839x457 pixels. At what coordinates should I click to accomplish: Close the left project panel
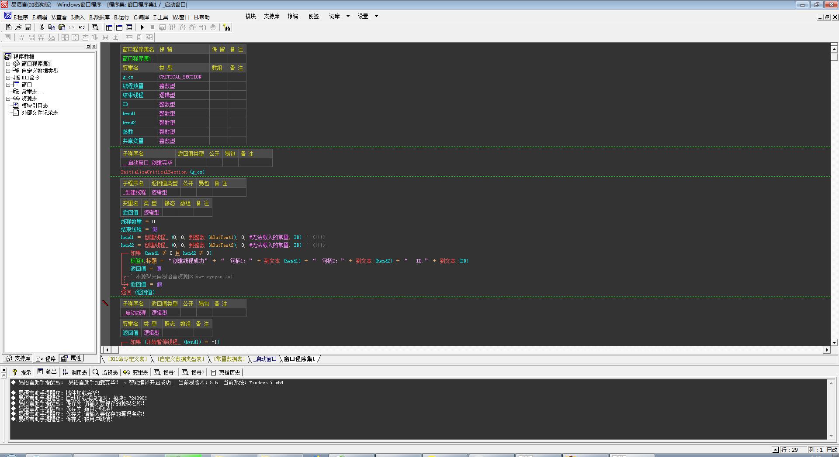tap(94, 46)
